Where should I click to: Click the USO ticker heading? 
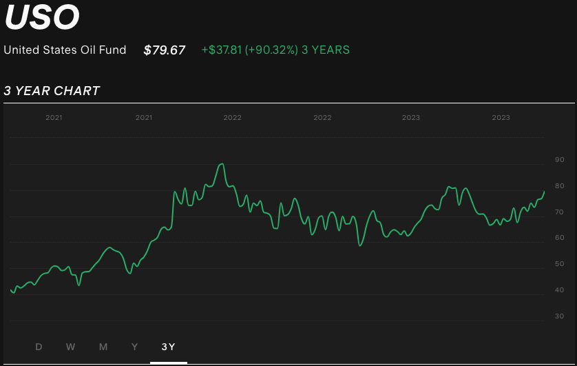click(42, 17)
